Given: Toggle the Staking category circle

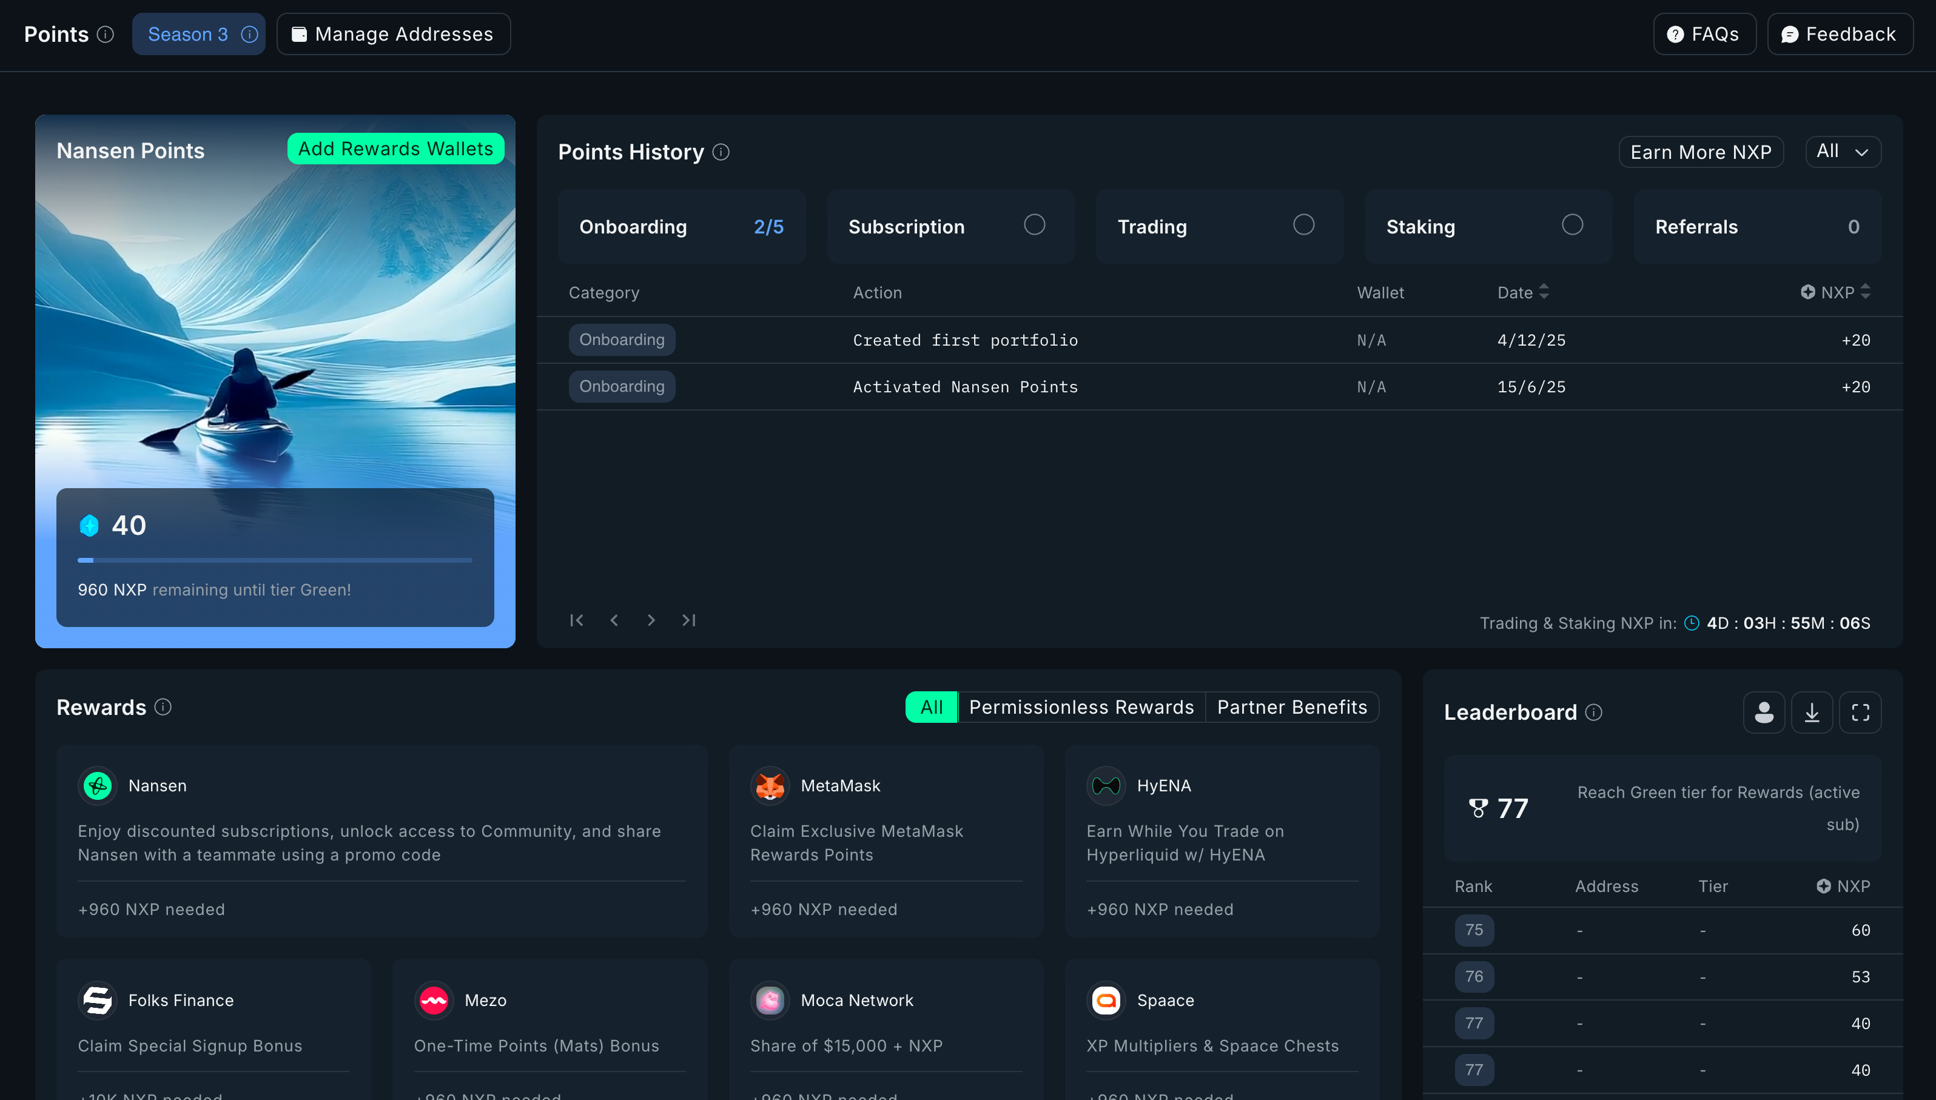Looking at the screenshot, I should click(x=1573, y=224).
